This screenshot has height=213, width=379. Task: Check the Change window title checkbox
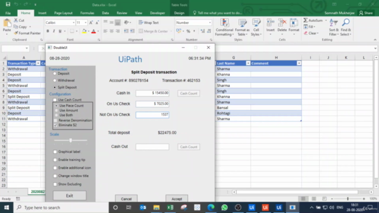click(55, 176)
